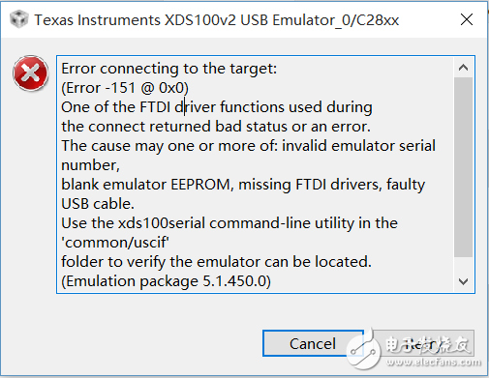Click the dialog title text Texas Instruments XDS100v2
The image size is (489, 378).
click(217, 20)
